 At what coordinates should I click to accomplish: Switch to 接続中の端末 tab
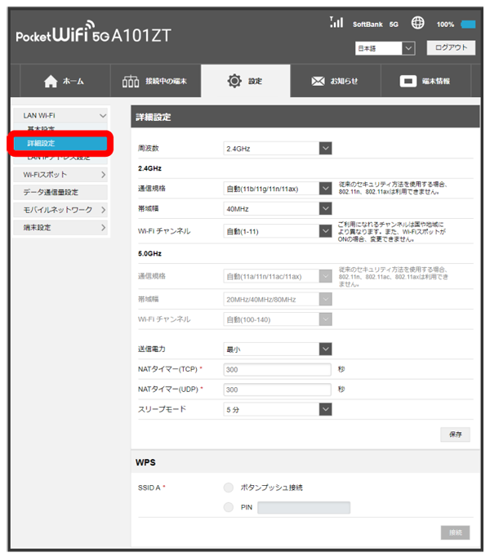pos(154,81)
